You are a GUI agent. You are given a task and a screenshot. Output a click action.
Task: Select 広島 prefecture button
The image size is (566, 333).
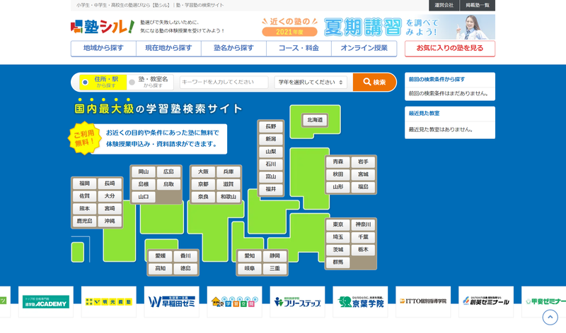click(x=168, y=171)
